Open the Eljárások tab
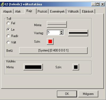106x100 pixels. (88, 11)
